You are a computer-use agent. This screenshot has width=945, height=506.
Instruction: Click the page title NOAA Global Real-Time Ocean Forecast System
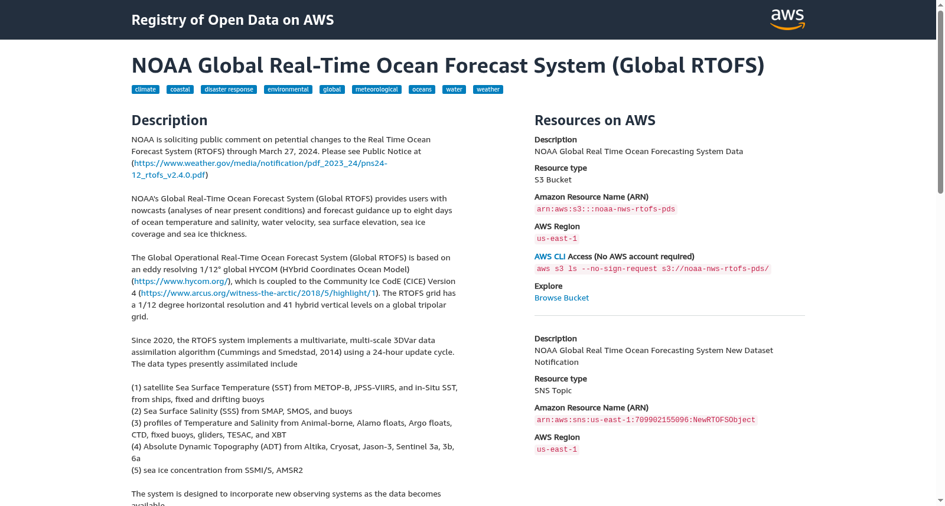448,66
